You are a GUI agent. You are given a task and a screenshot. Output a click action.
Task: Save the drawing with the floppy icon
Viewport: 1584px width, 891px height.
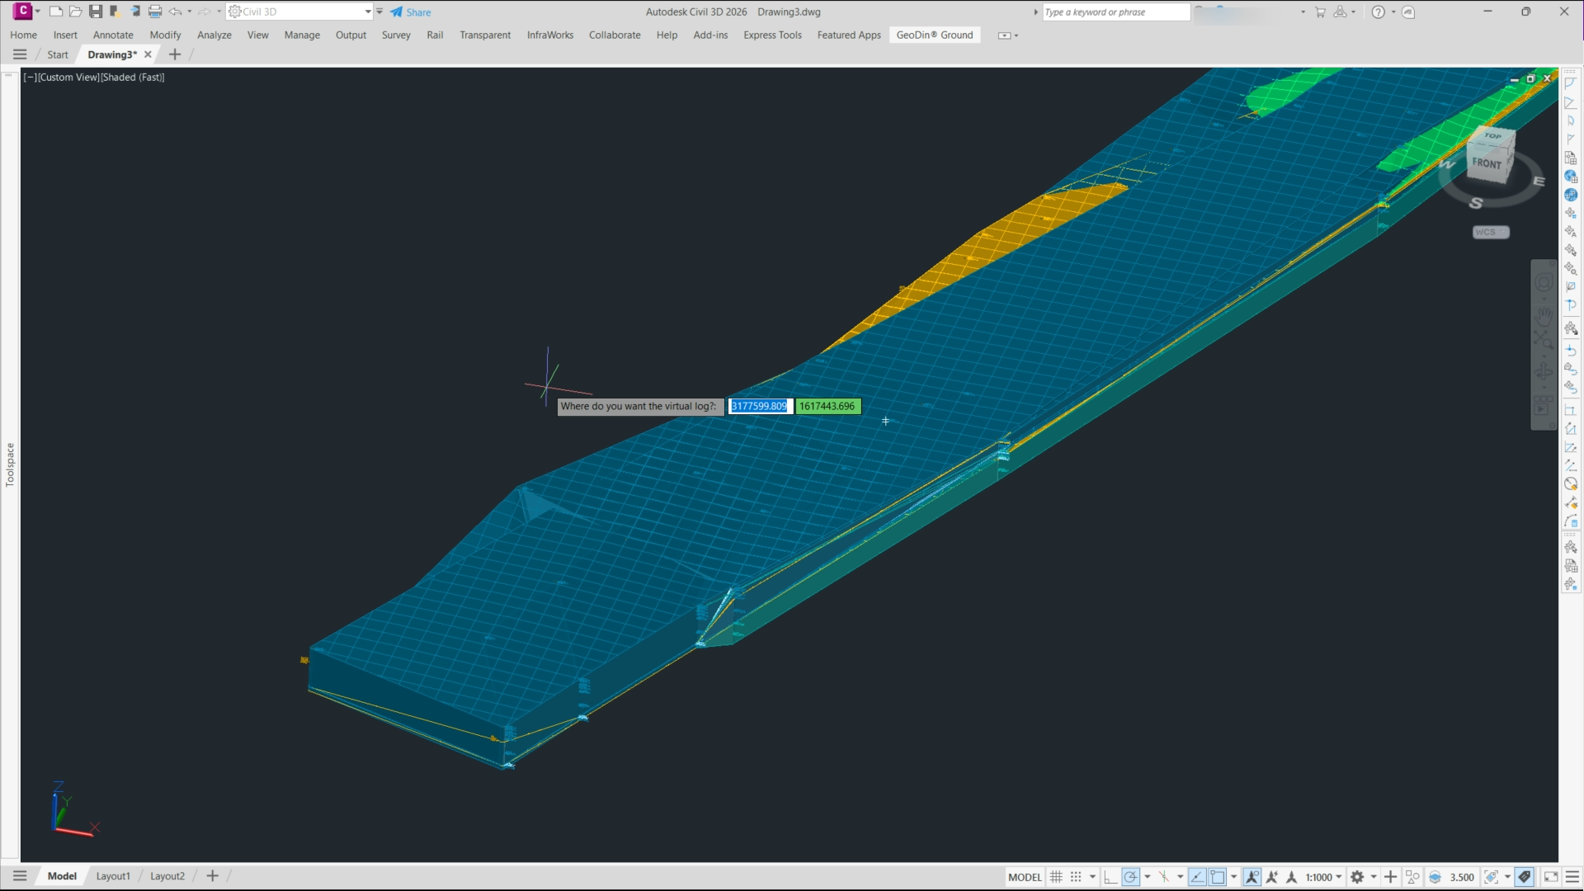96,12
